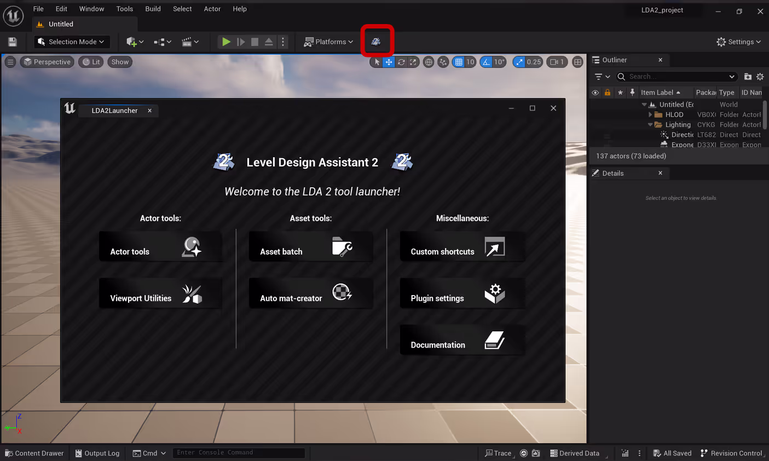Open the Platforms dropdown
Image resolution: width=769 pixels, height=461 pixels.
(x=329, y=42)
